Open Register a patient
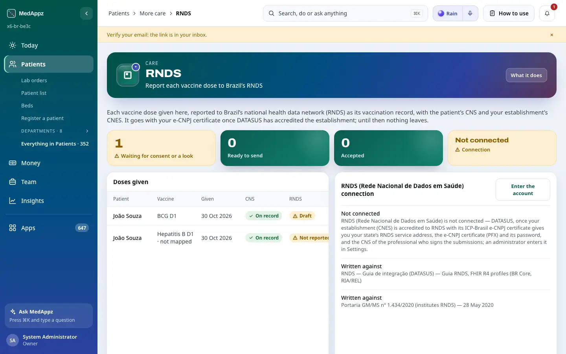 [x=42, y=118]
